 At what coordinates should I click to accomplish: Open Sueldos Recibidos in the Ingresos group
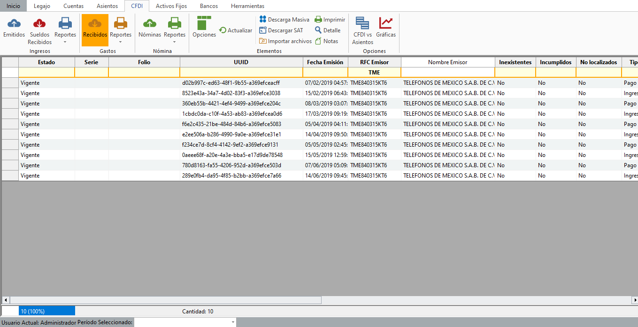point(39,24)
